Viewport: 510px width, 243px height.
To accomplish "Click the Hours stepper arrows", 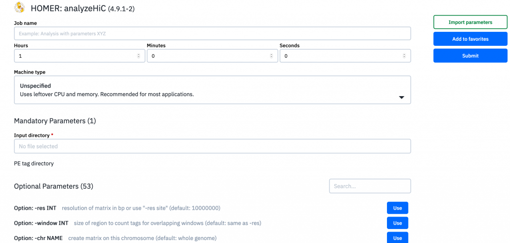I will click(x=138, y=56).
